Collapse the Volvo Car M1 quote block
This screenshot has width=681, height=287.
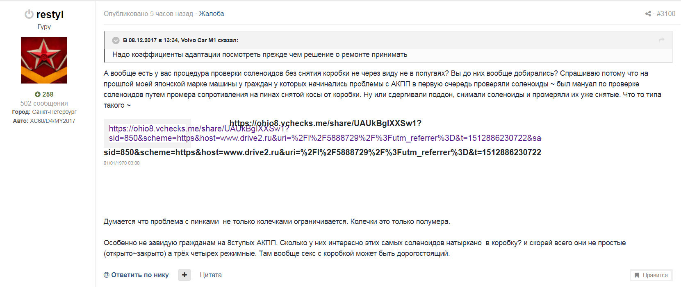tap(116, 40)
